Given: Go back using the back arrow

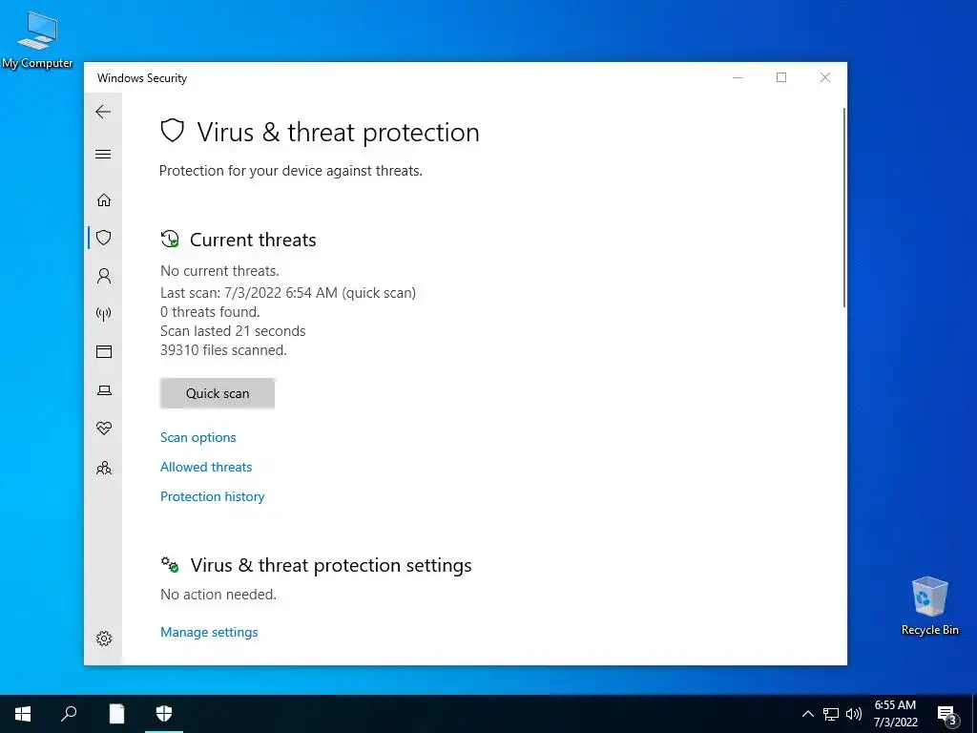Looking at the screenshot, I should click(x=103, y=113).
